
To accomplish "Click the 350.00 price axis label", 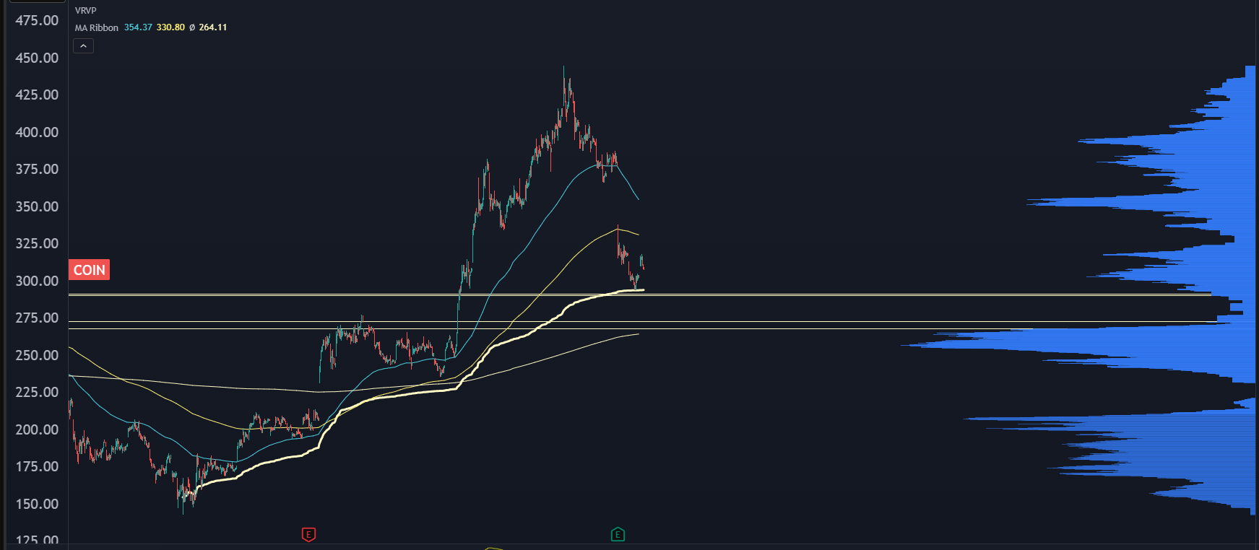I will coord(37,206).
